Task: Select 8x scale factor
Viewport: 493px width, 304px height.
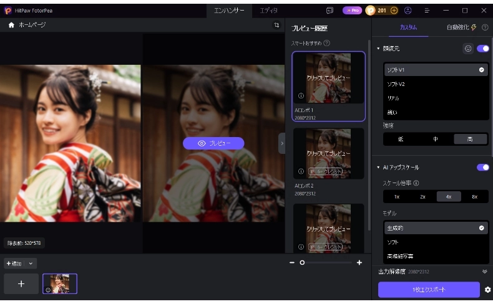Action: point(475,197)
